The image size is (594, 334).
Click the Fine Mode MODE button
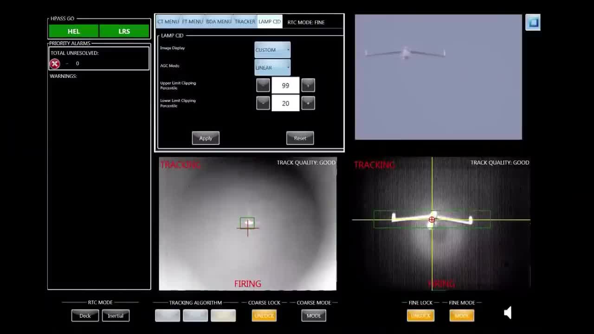[x=462, y=315]
